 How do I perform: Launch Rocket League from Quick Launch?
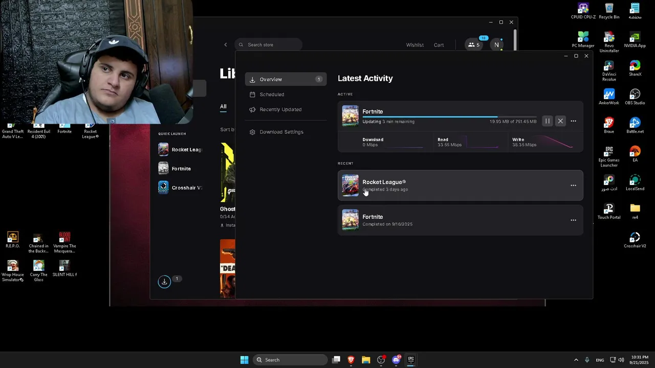[180, 150]
